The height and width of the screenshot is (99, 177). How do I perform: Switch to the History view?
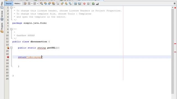coord(17,4)
